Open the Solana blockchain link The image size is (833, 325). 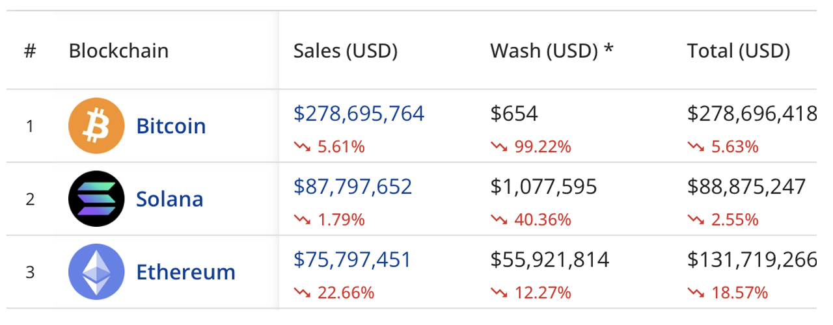click(x=169, y=198)
